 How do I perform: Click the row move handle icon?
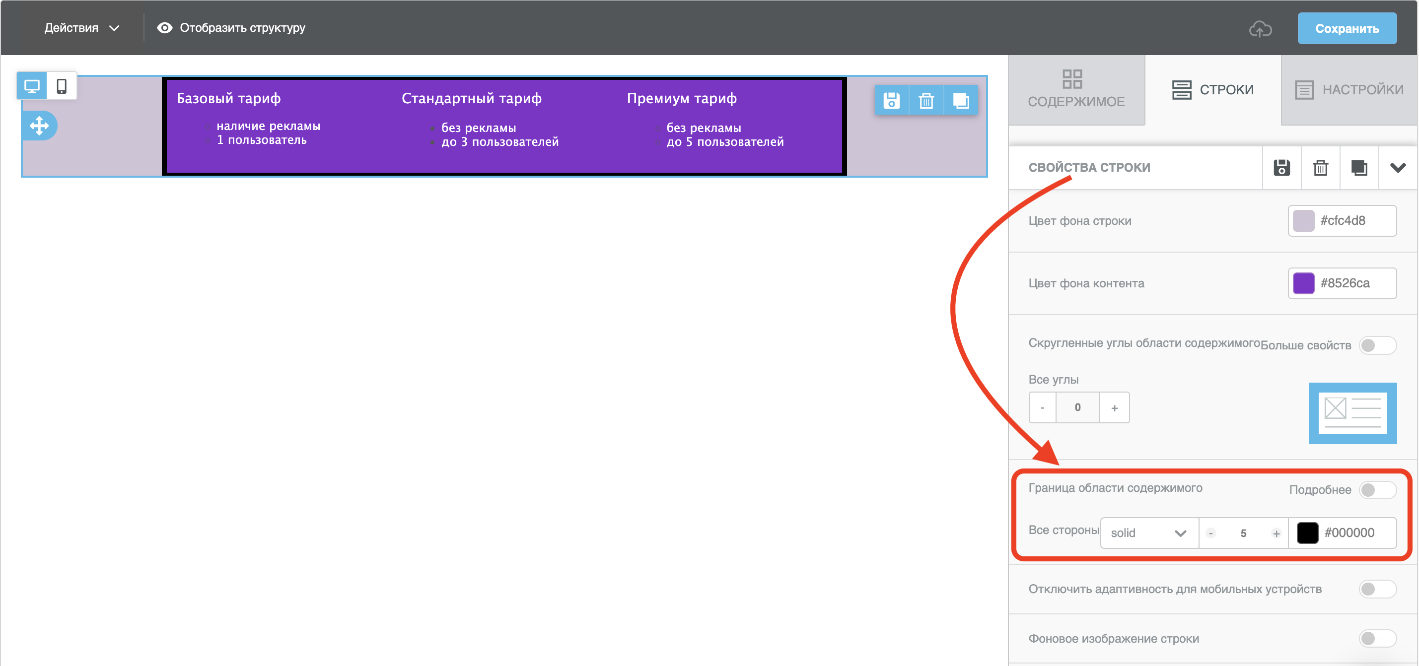pos(39,126)
